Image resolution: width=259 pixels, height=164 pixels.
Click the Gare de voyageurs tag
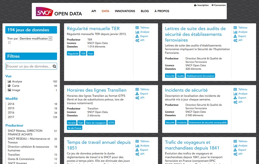click(x=96, y=122)
